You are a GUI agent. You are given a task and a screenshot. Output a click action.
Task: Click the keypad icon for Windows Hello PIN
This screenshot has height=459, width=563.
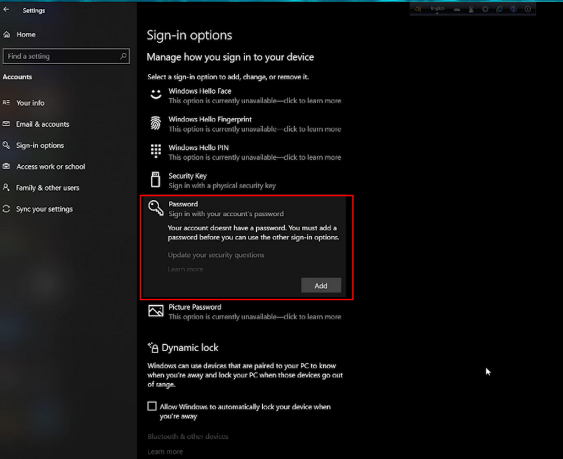coord(156,152)
